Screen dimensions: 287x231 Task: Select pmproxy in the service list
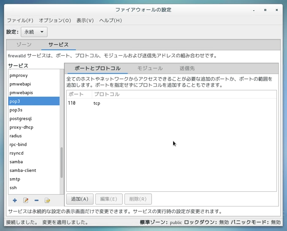34,75
